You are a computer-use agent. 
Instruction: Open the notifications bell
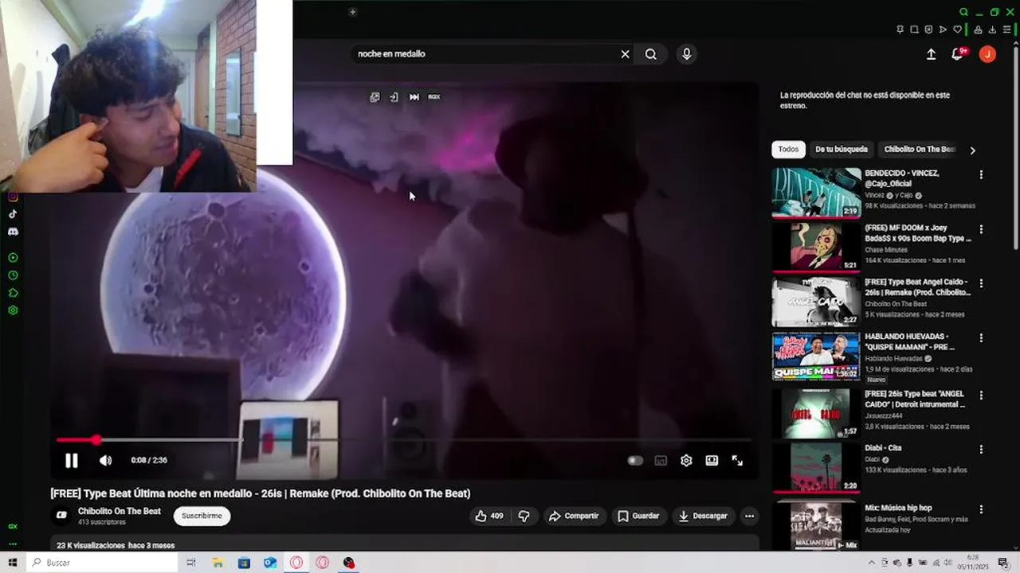click(958, 54)
